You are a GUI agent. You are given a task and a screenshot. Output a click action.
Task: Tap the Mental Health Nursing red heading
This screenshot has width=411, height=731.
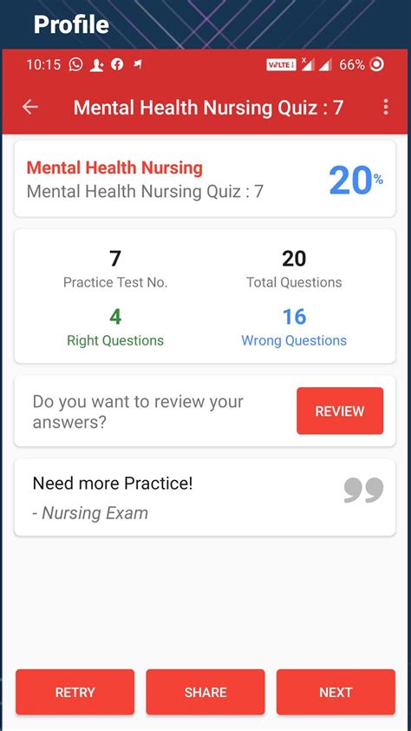coord(114,168)
